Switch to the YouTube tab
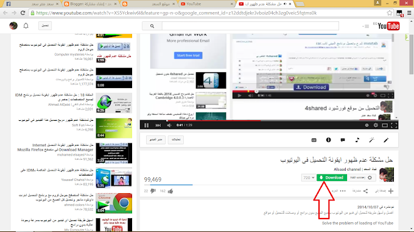 pos(207,4)
